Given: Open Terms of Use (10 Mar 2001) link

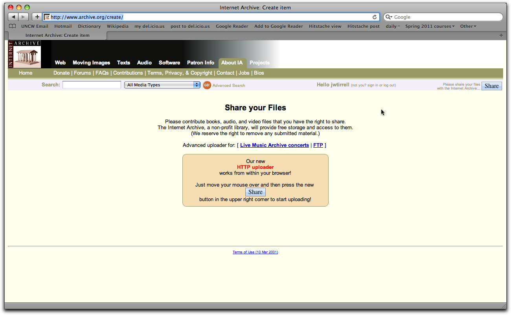Looking at the screenshot, I should point(255,252).
